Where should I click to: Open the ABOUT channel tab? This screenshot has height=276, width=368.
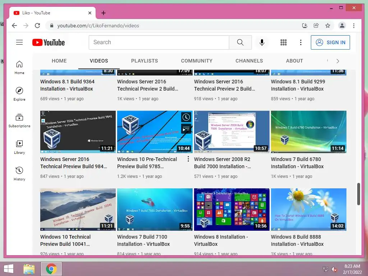pyautogui.click(x=294, y=61)
